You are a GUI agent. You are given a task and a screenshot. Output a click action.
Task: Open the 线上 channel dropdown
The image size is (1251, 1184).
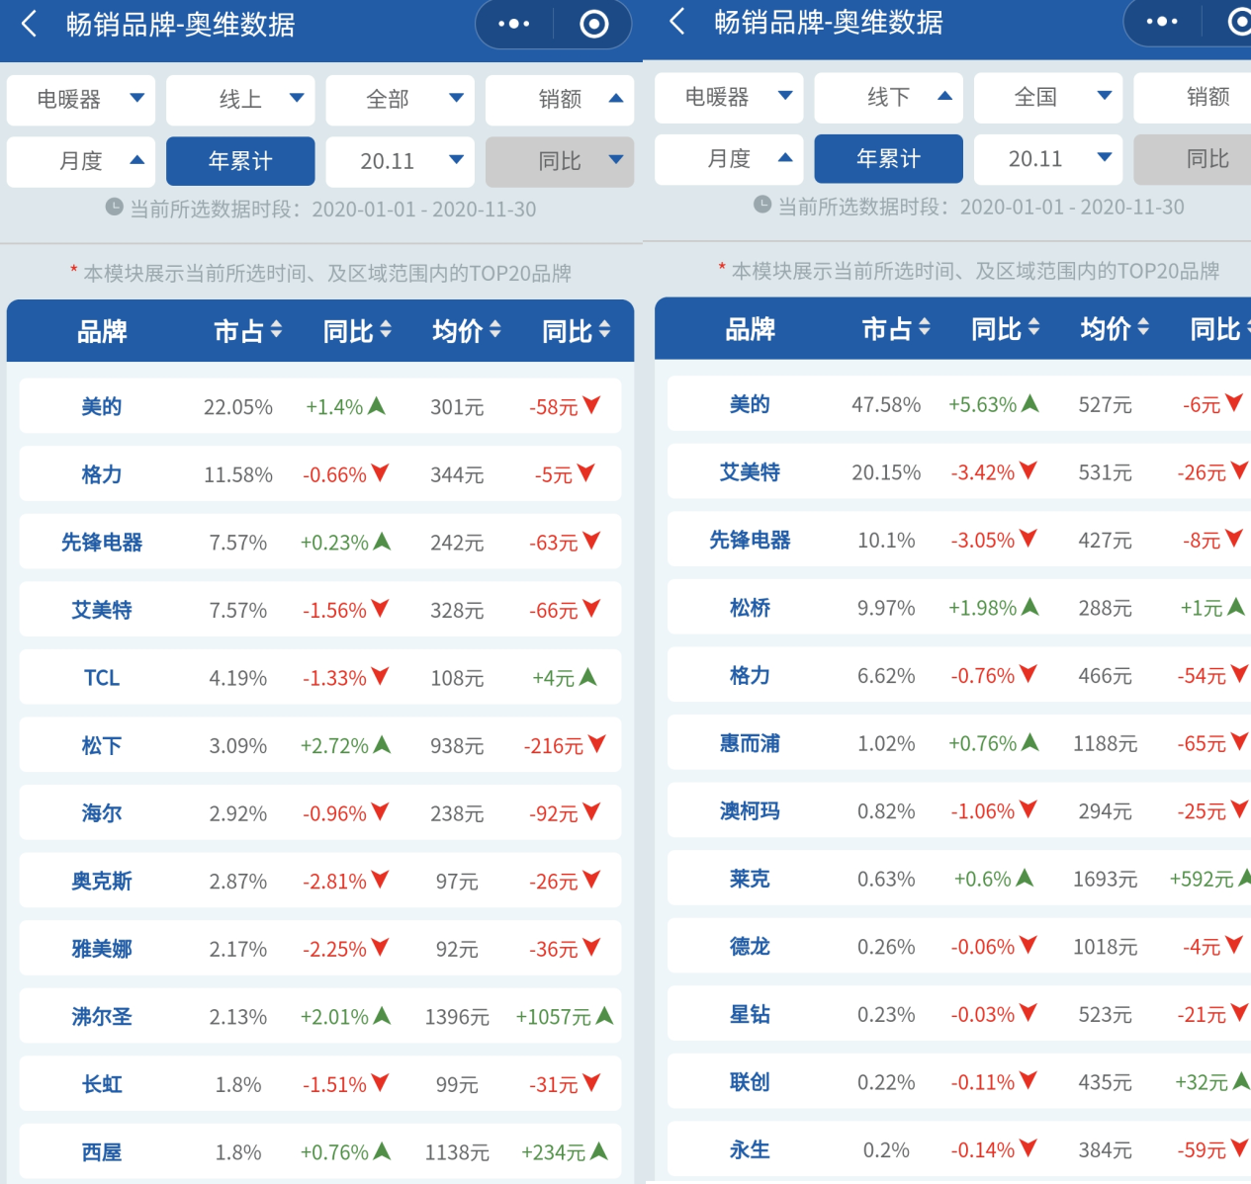tap(240, 100)
